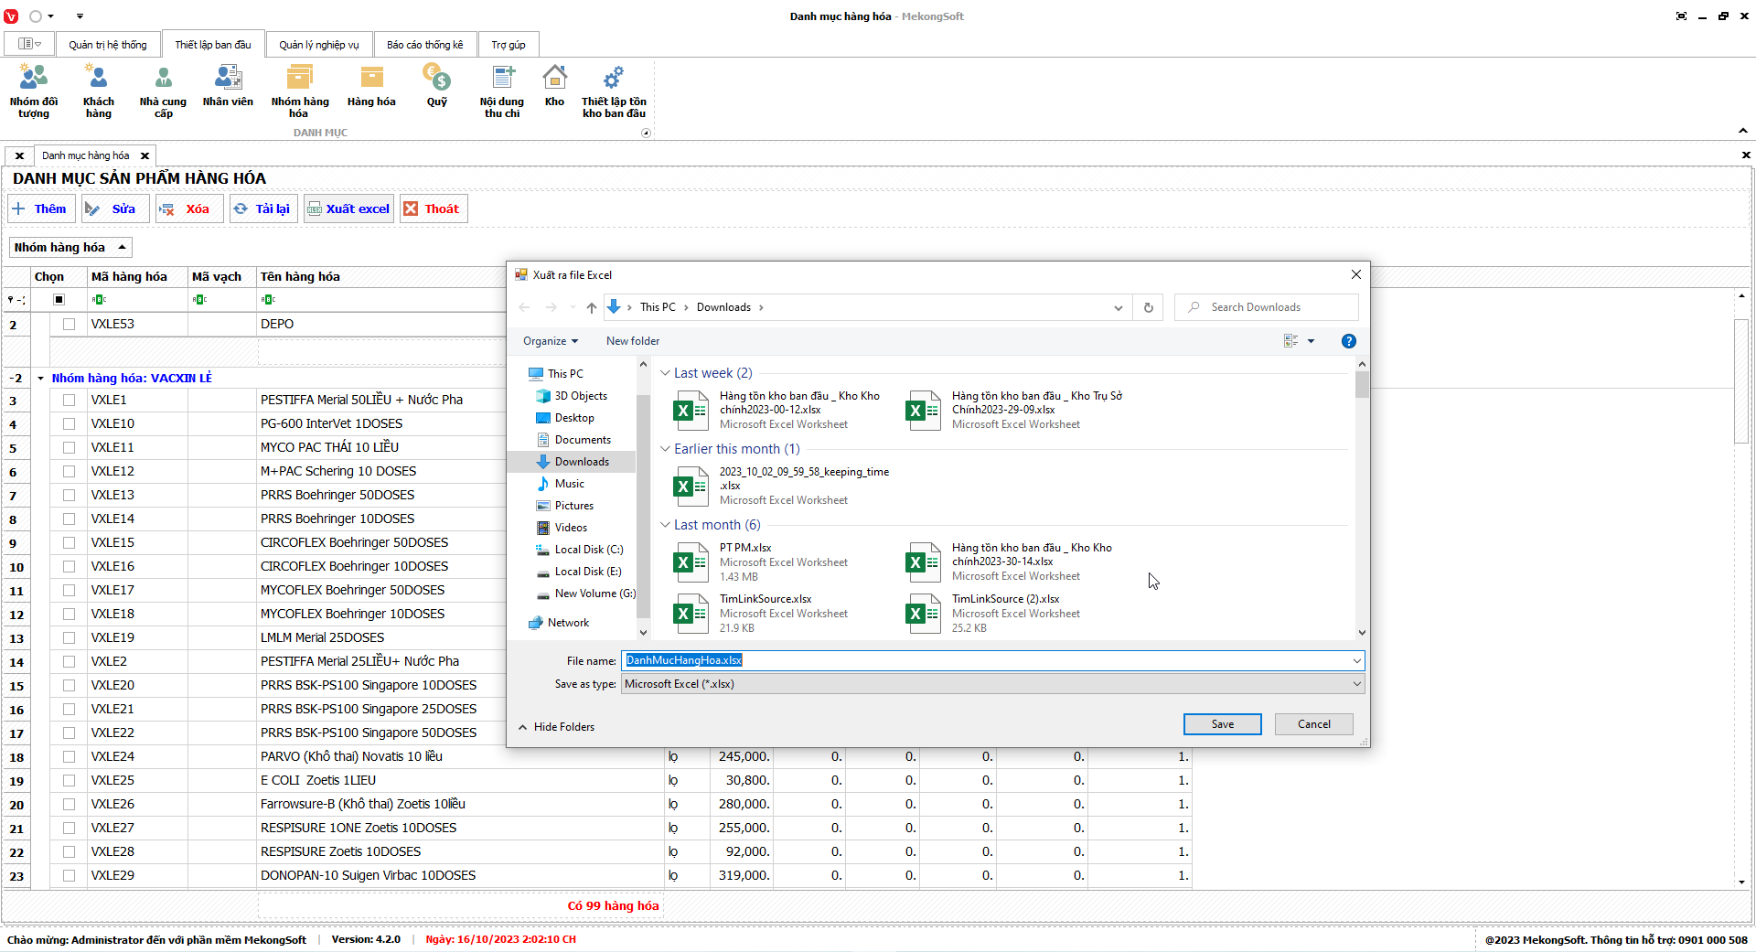1756x952 pixels.
Task: Expand the Organize menu dropdown
Action: pyautogui.click(x=551, y=341)
